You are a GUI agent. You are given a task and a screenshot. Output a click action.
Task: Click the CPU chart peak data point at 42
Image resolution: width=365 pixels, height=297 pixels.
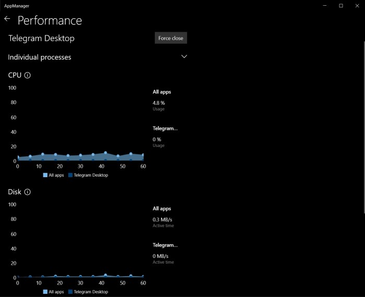pyautogui.click(x=105, y=153)
